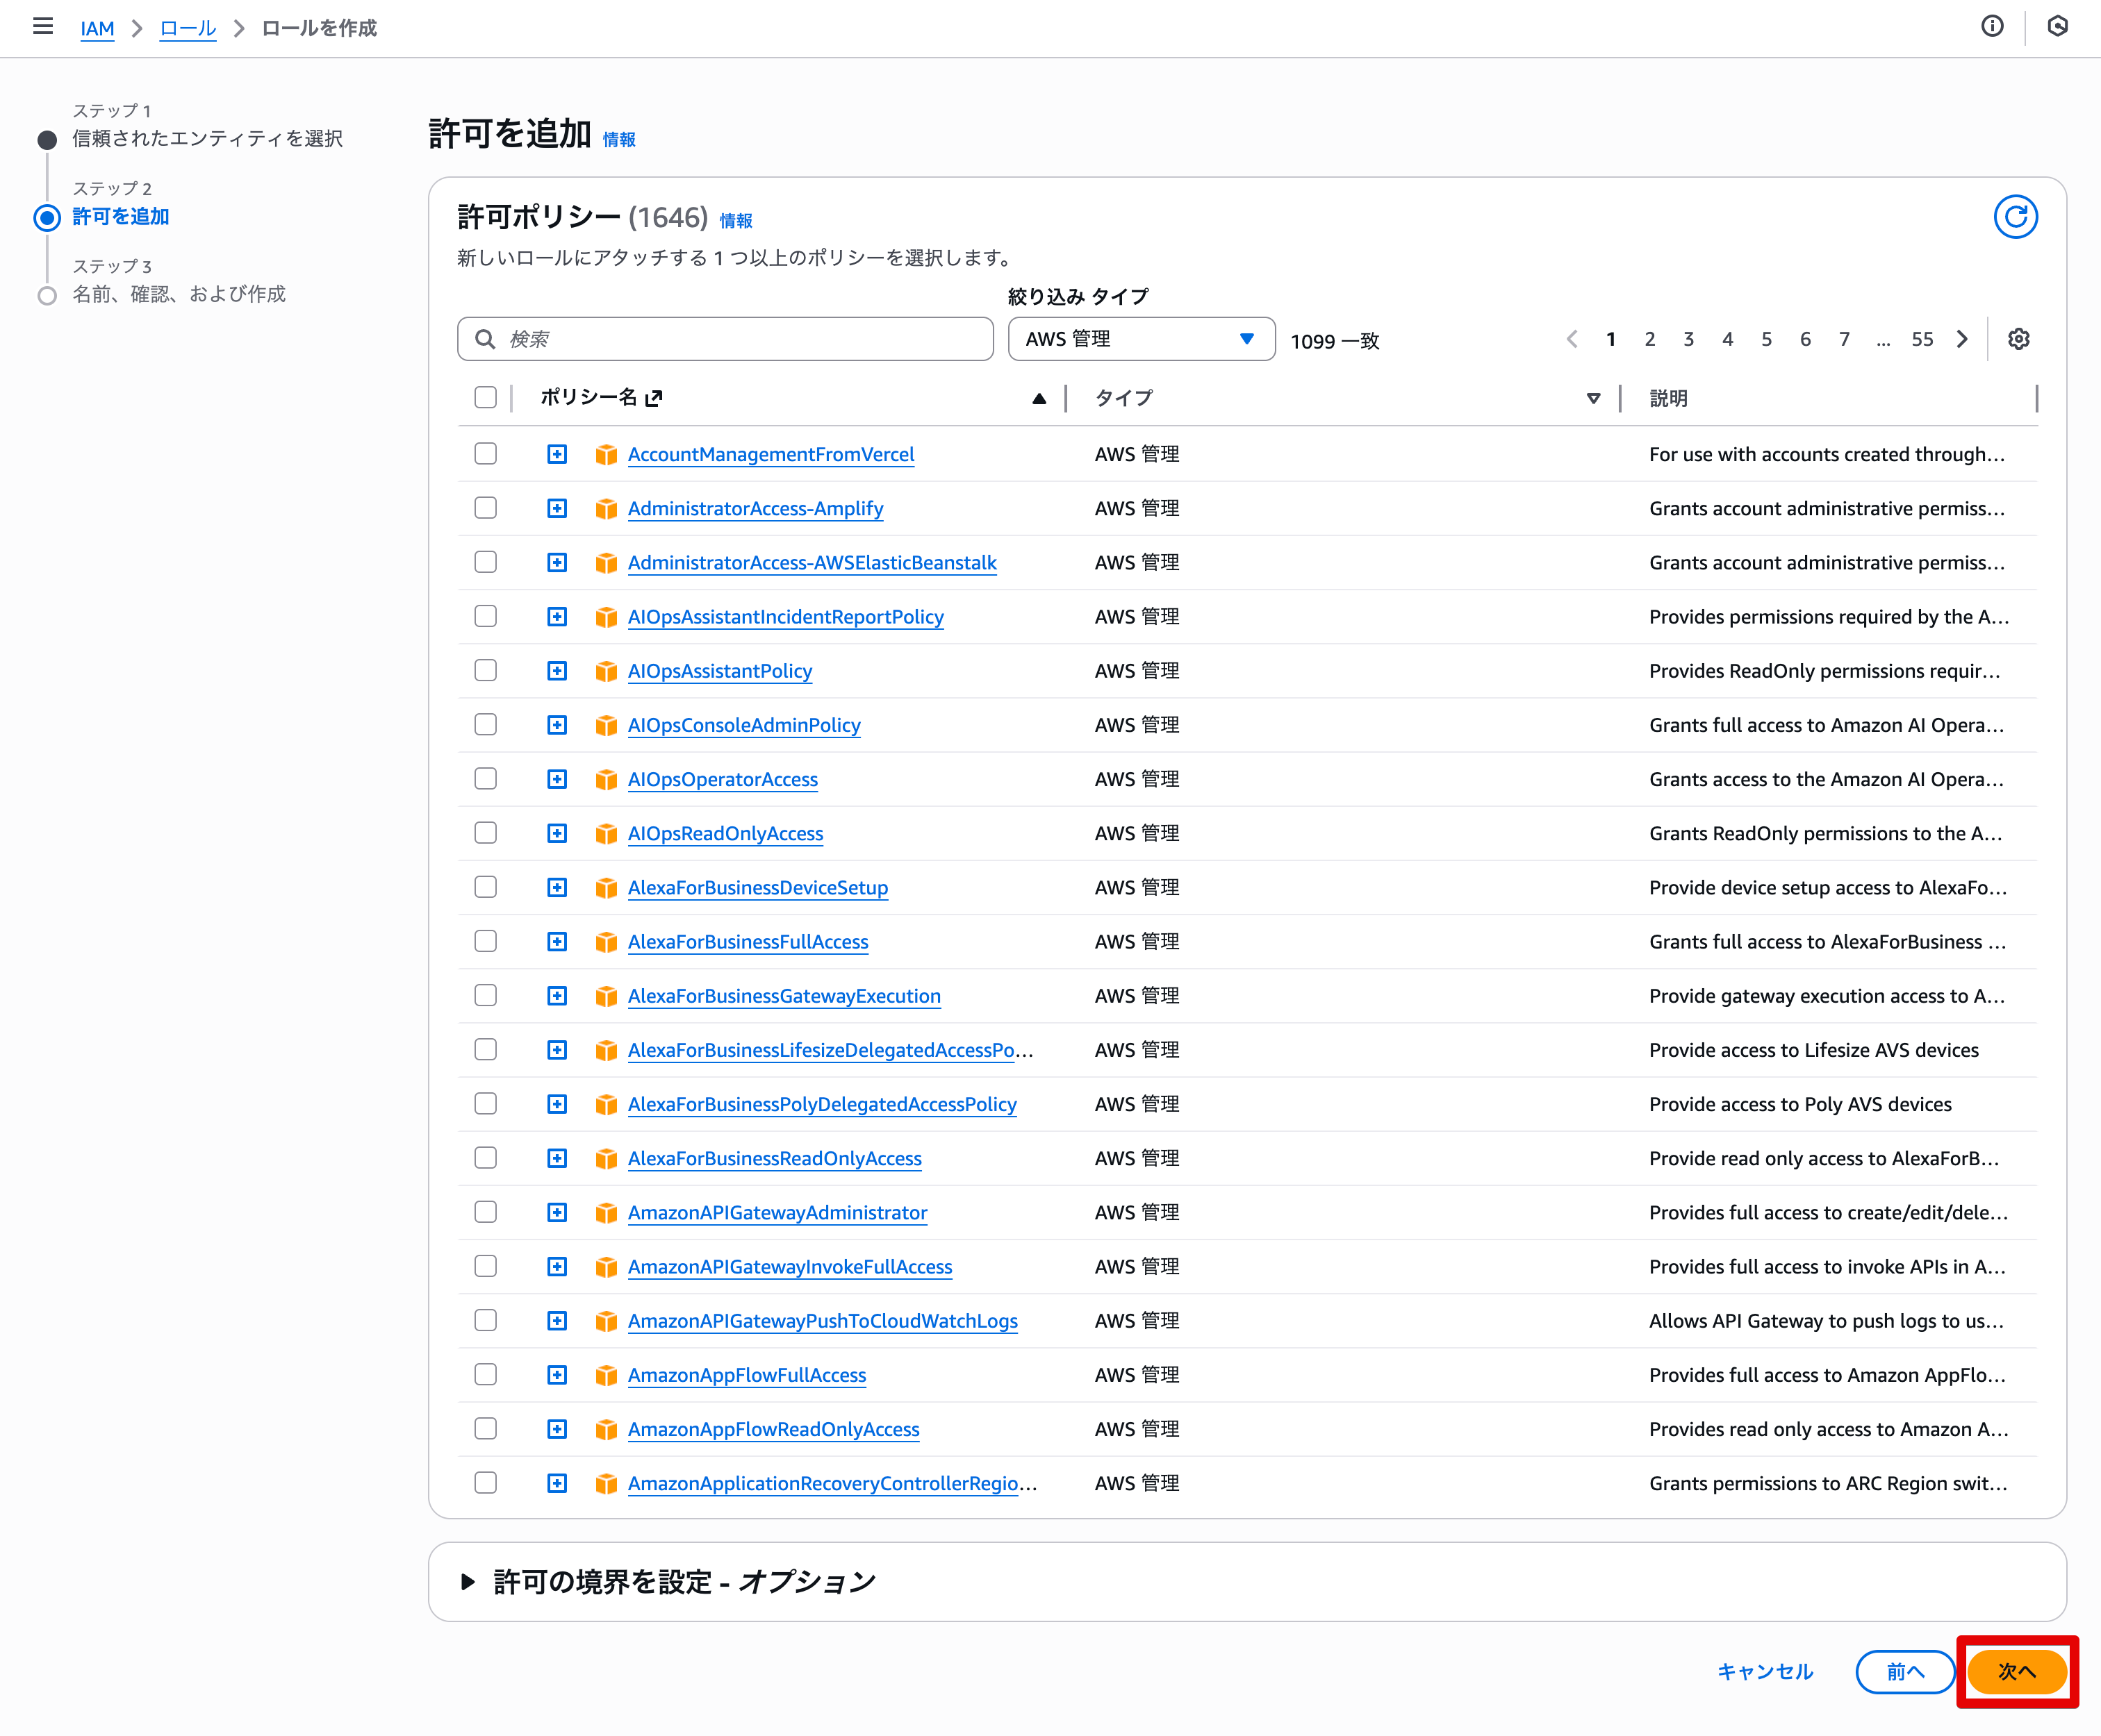
Task: Open the タイプ column filter arrow
Action: (1592, 398)
